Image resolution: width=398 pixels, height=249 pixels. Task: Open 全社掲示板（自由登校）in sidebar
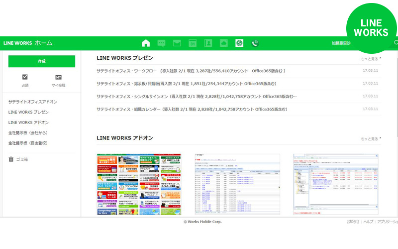[x=28, y=143]
